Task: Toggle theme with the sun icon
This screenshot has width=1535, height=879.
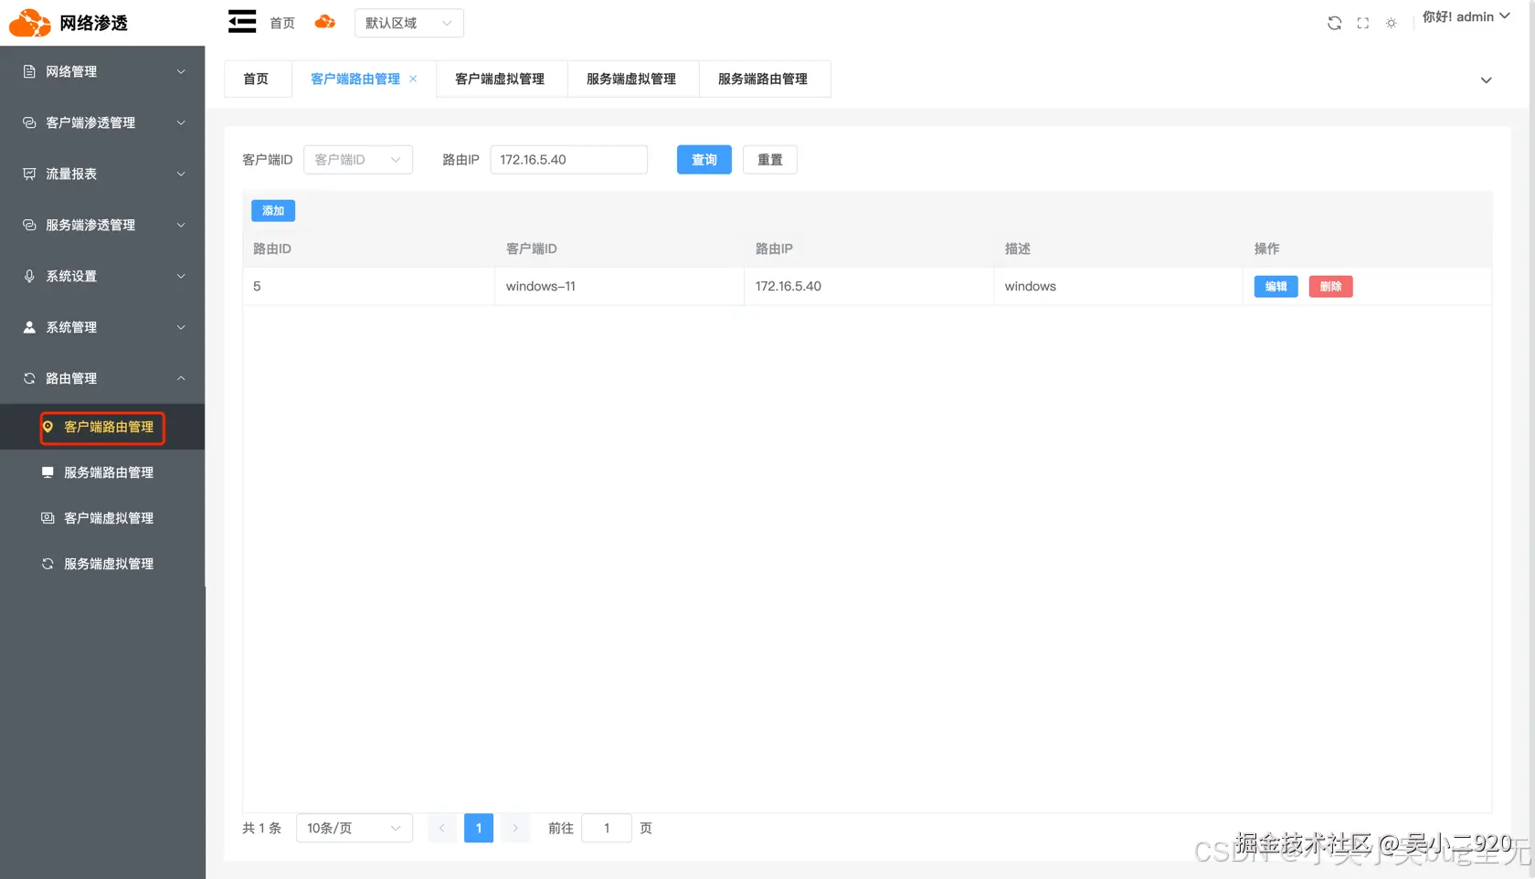Action: pyautogui.click(x=1391, y=22)
